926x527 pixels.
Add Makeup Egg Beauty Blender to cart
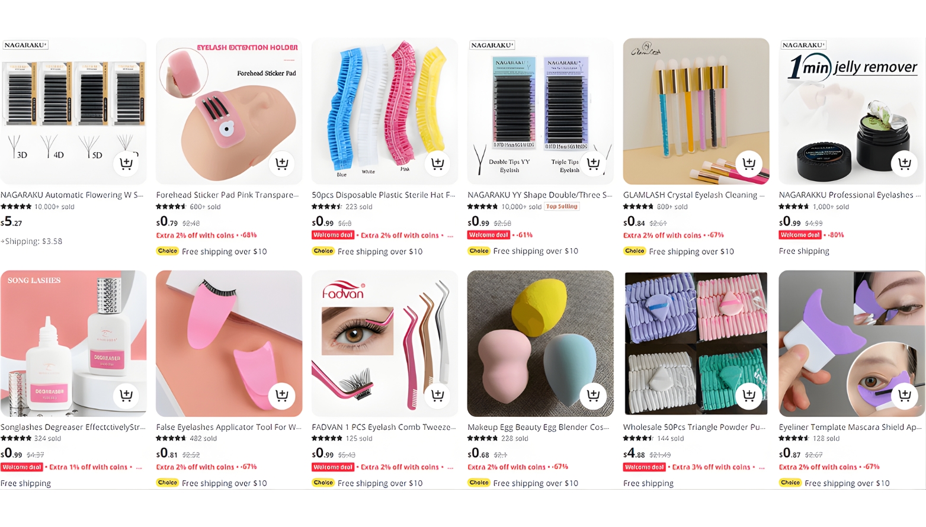(594, 395)
